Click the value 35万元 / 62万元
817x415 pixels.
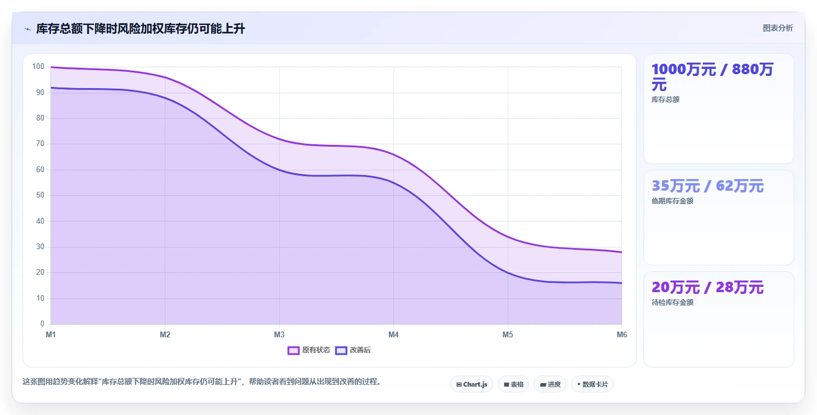click(707, 186)
